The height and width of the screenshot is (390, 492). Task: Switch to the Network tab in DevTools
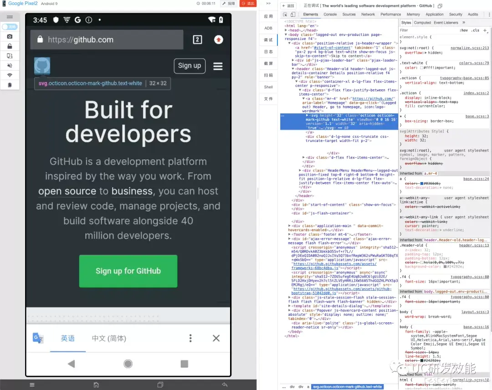point(368,15)
